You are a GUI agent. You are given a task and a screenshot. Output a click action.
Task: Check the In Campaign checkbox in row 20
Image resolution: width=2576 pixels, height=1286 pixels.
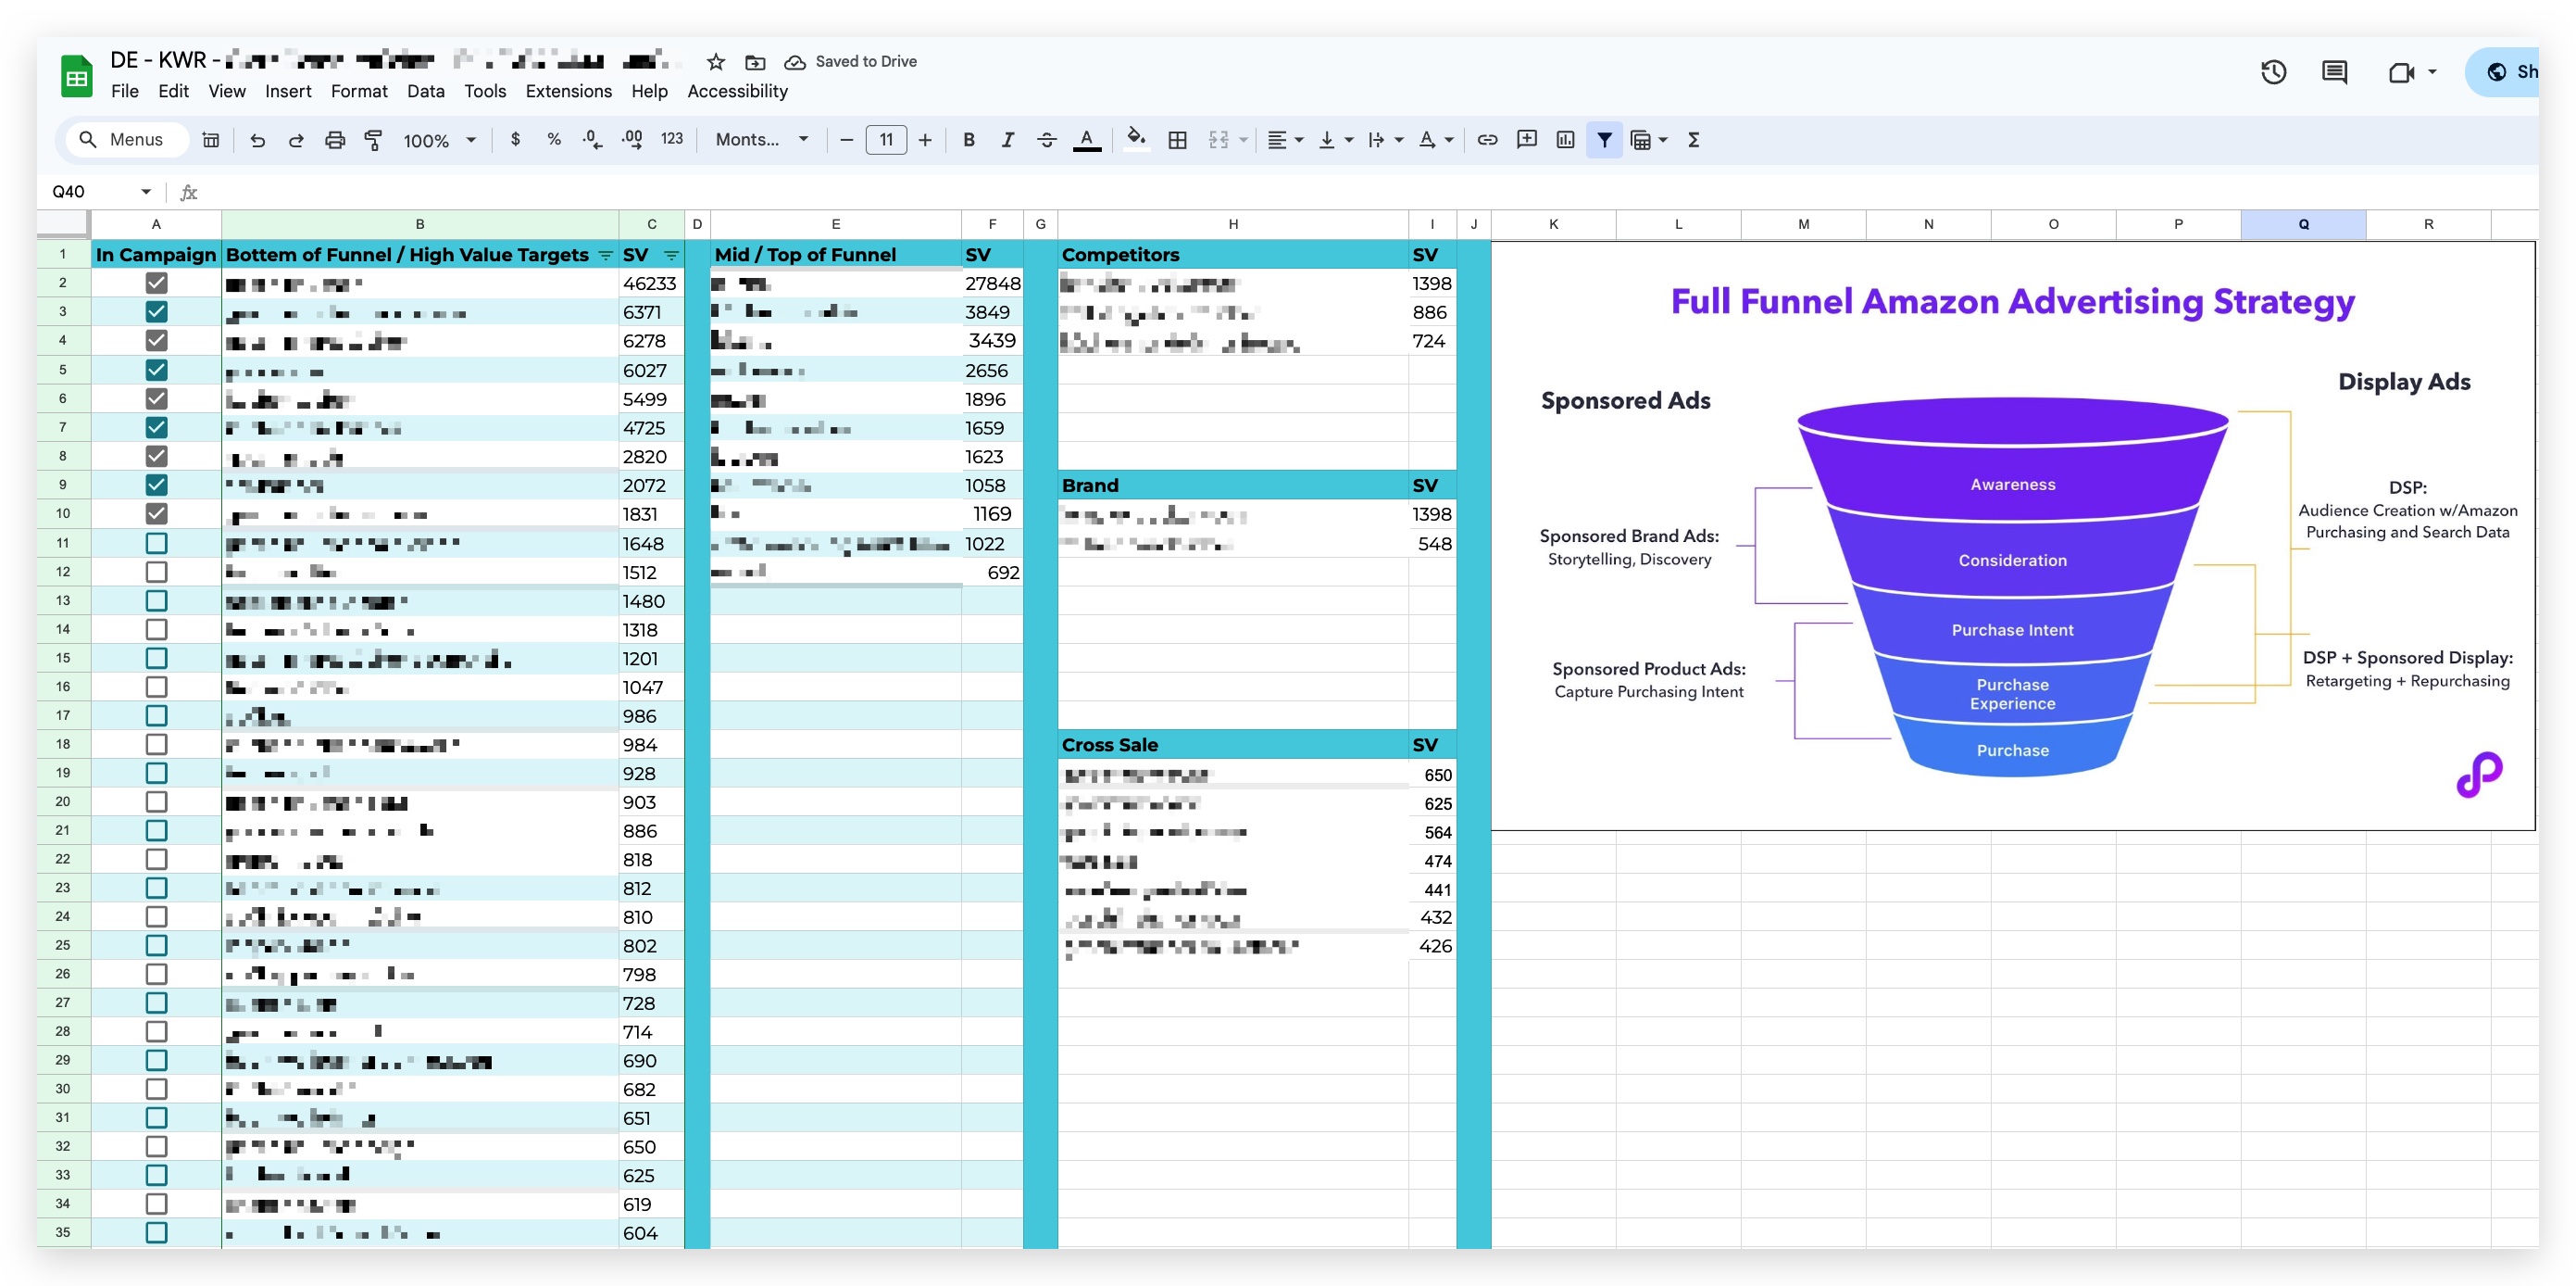pyautogui.click(x=156, y=801)
